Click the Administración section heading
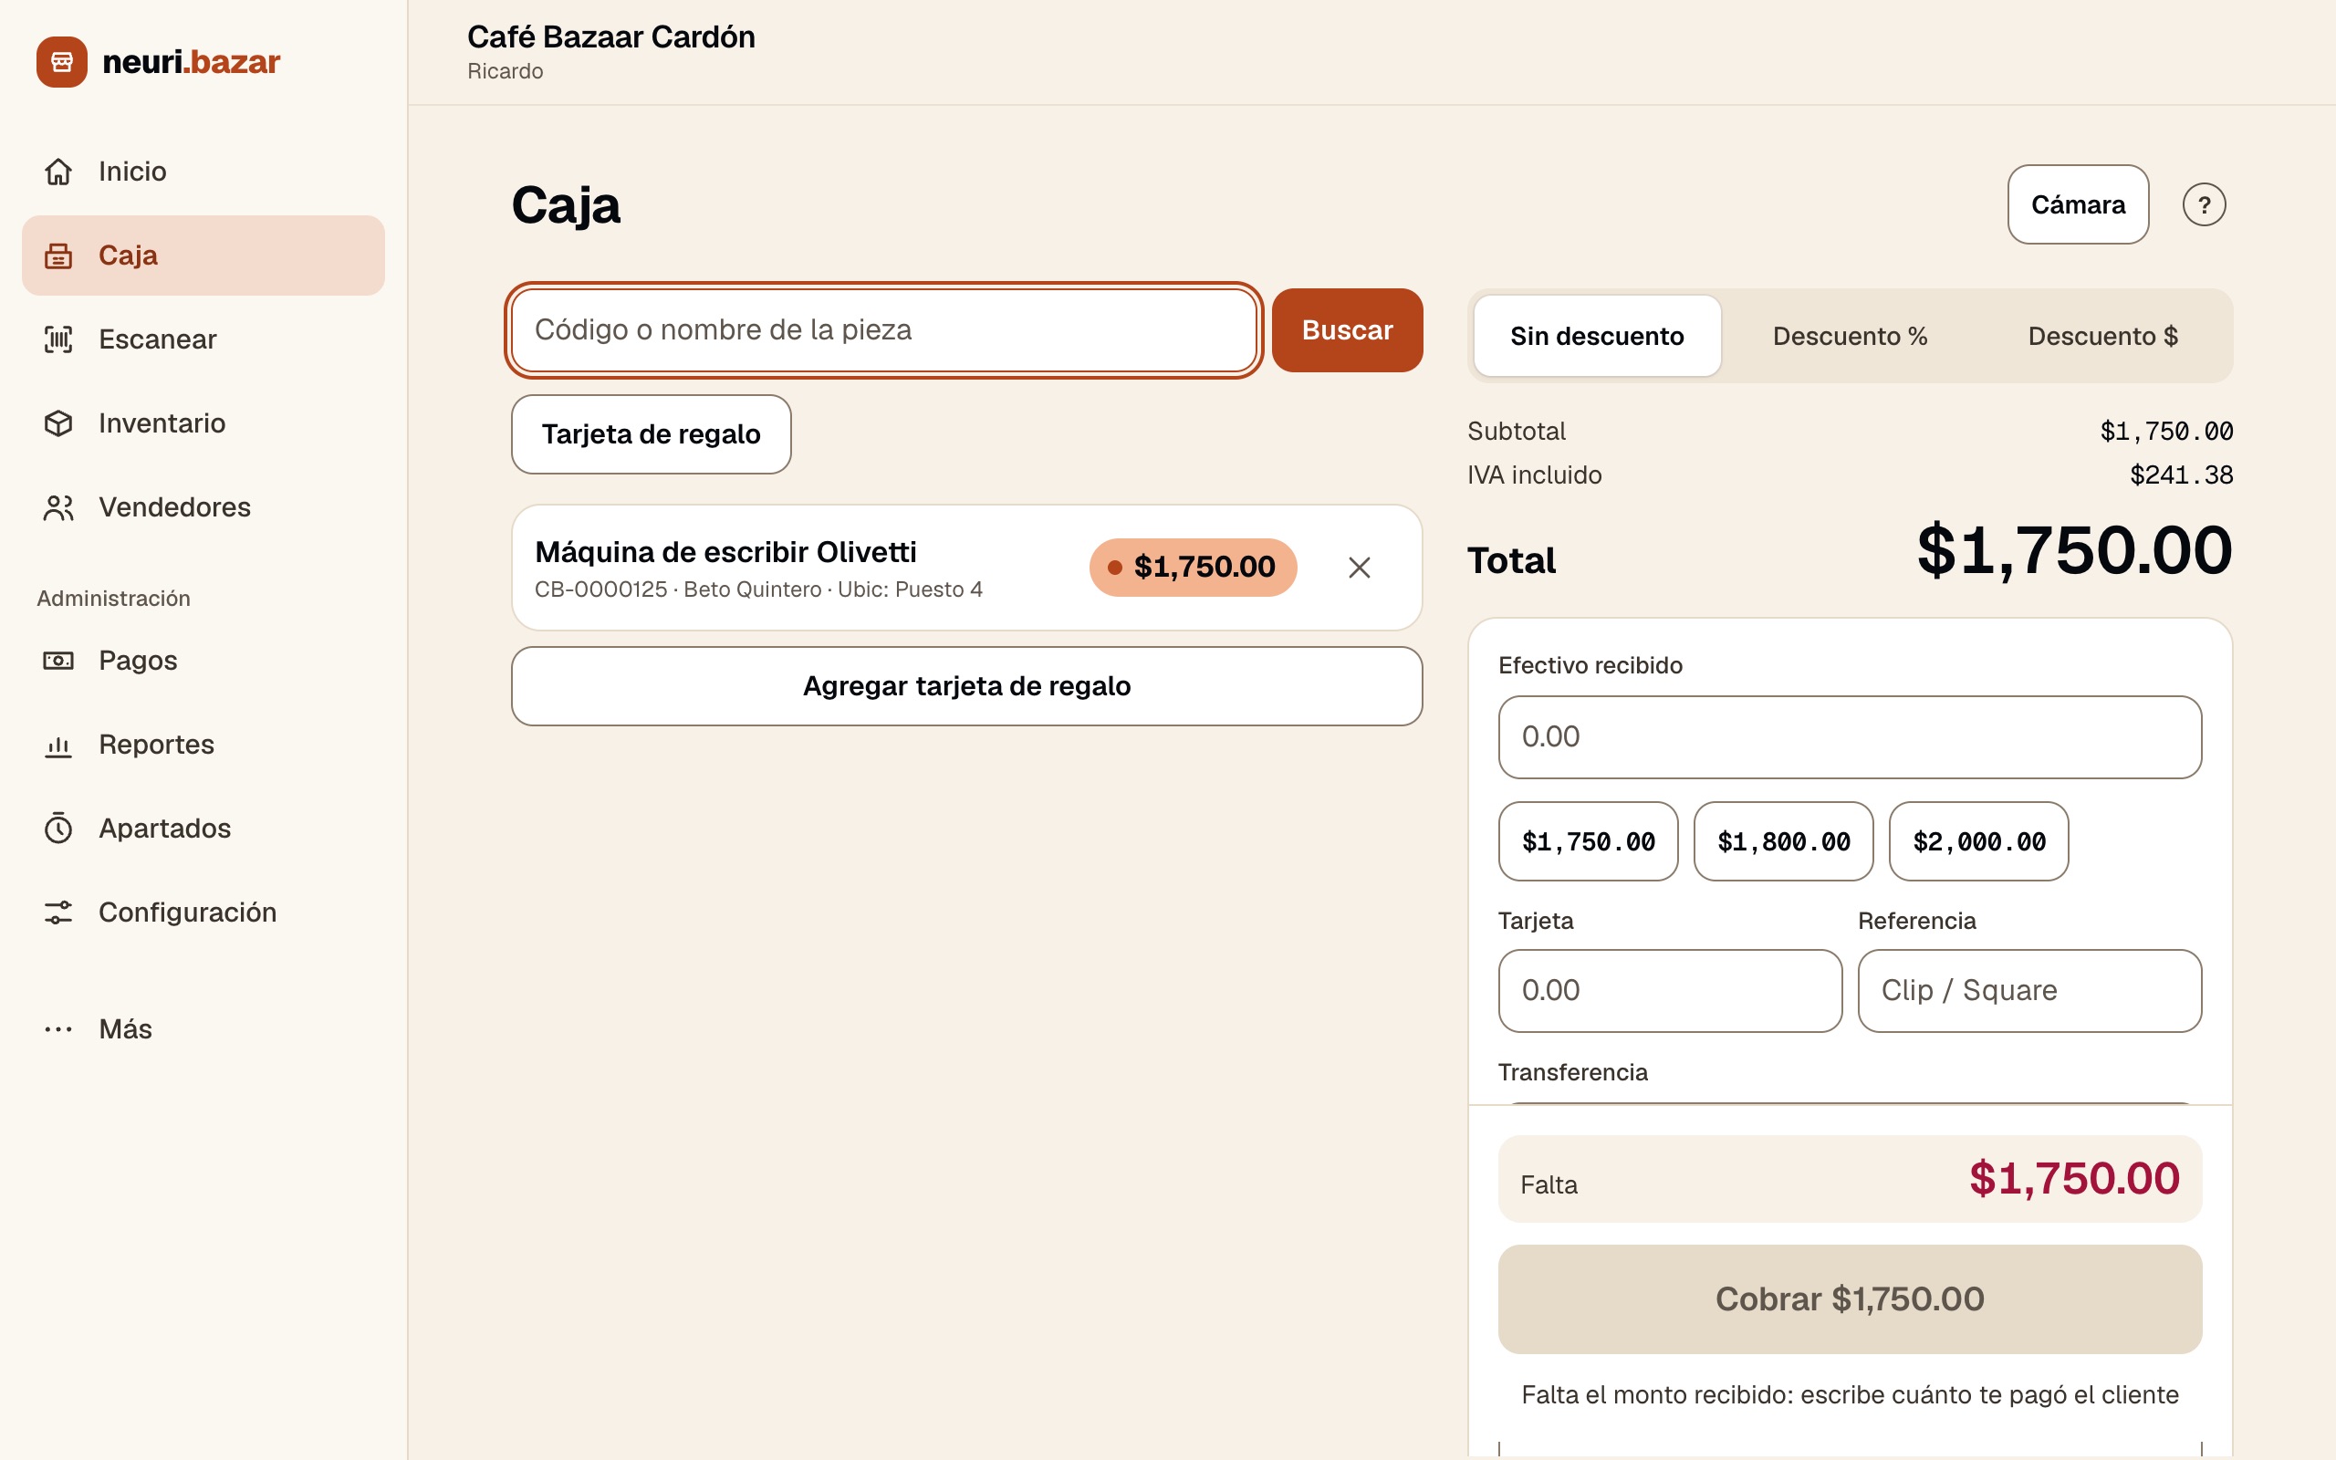The height and width of the screenshot is (1460, 2336). [x=114, y=599]
